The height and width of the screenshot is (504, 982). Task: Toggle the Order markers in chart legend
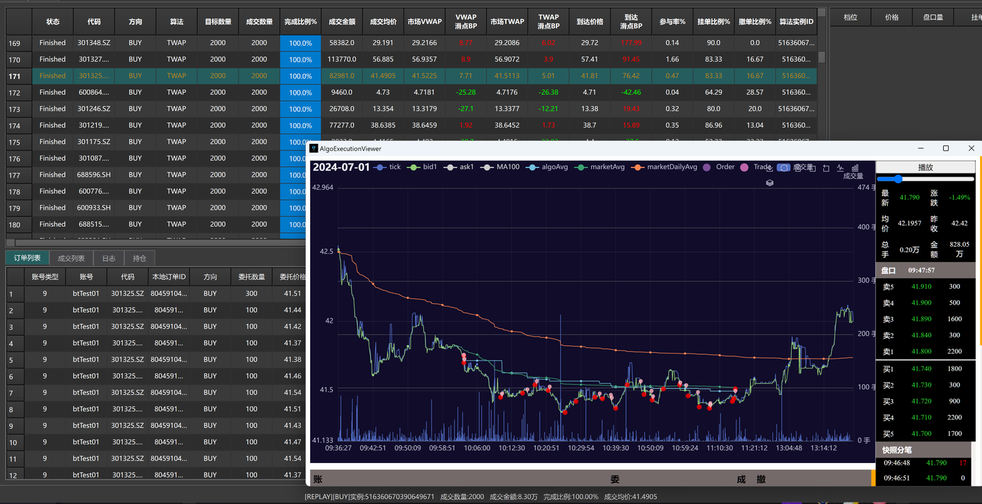(719, 167)
